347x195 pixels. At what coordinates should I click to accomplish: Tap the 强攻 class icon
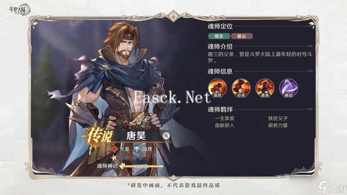(137, 149)
